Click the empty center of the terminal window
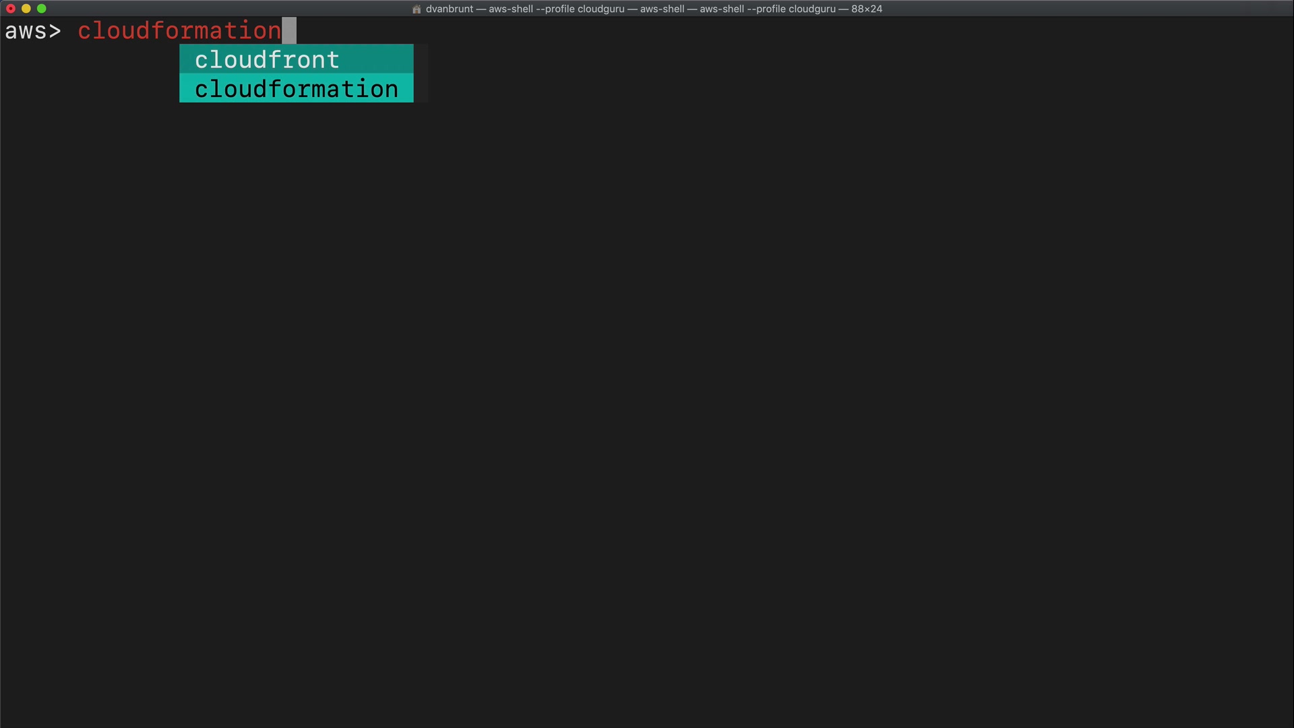This screenshot has height=728, width=1294. [x=647, y=377]
